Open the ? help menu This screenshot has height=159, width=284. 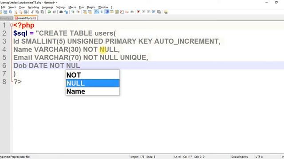[111, 7]
